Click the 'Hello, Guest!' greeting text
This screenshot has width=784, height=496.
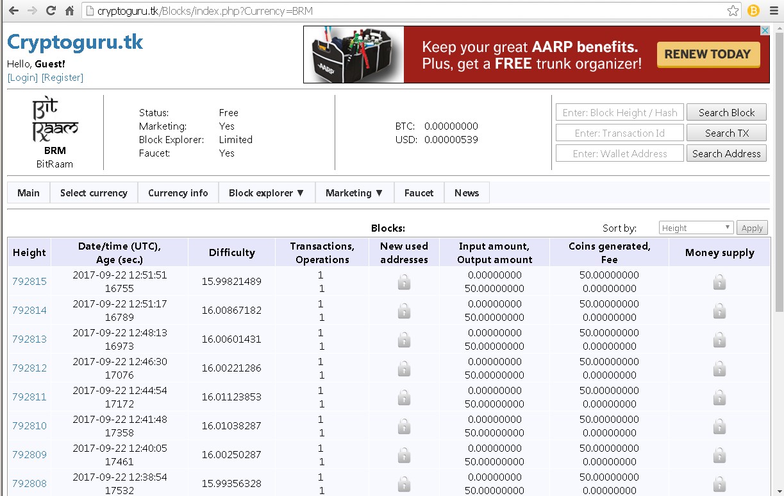point(36,64)
